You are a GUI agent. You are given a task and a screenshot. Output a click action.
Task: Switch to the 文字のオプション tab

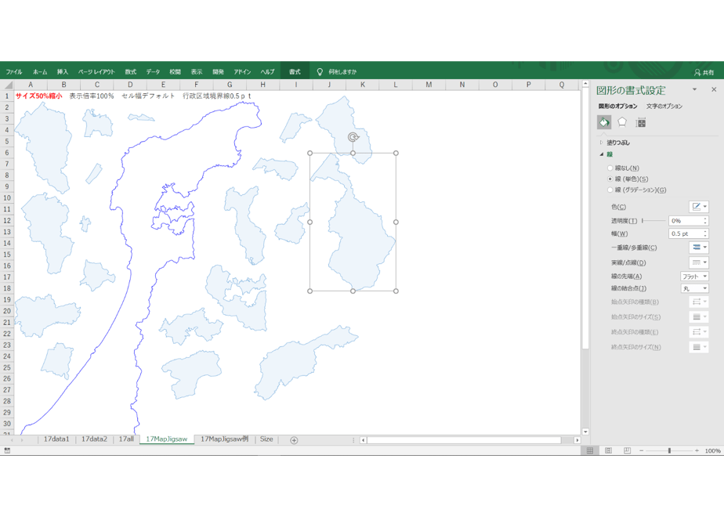664,106
